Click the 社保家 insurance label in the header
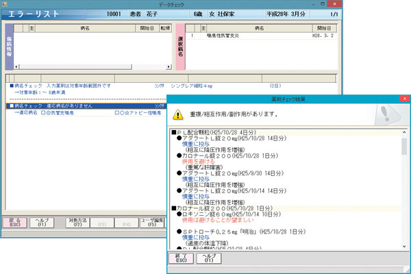This screenshot has height=274, width=411. [x=226, y=14]
